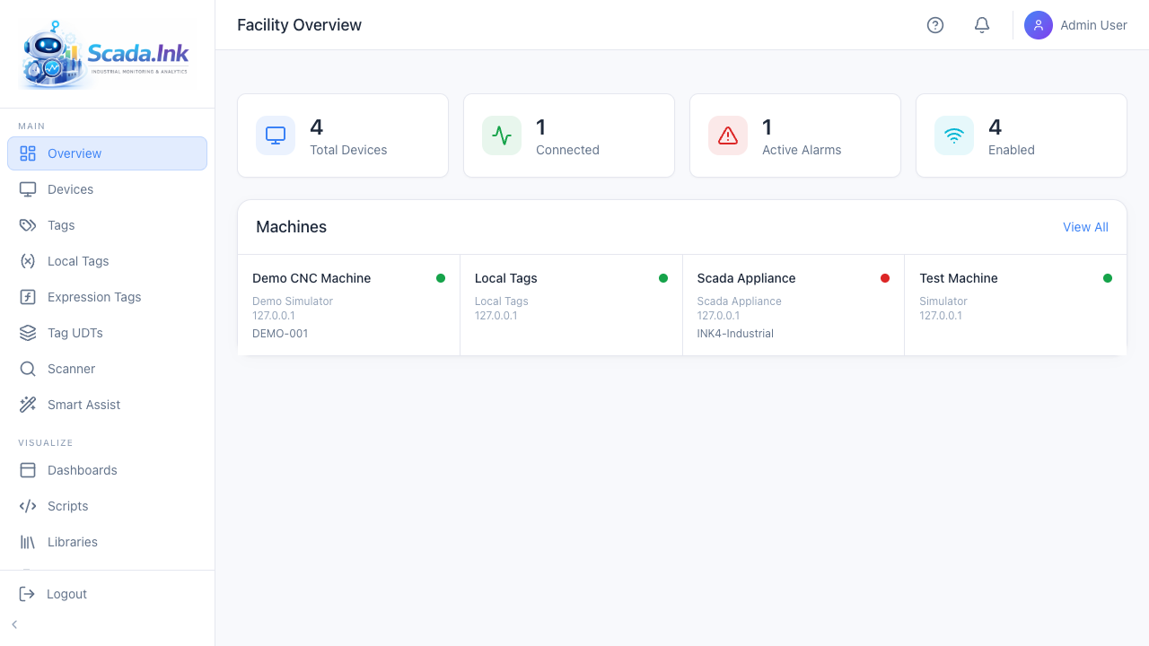Click the Admin User avatar icon
The height and width of the screenshot is (646, 1149).
pos(1039,25)
